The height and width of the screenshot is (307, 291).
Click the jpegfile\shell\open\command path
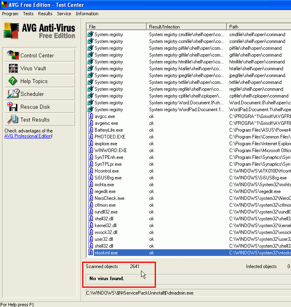(x=257, y=75)
